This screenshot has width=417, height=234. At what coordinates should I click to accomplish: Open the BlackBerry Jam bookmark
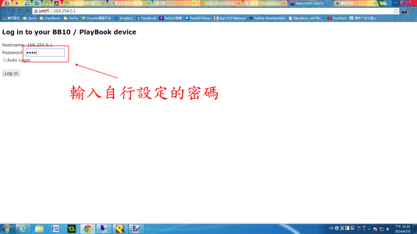[x=306, y=18]
